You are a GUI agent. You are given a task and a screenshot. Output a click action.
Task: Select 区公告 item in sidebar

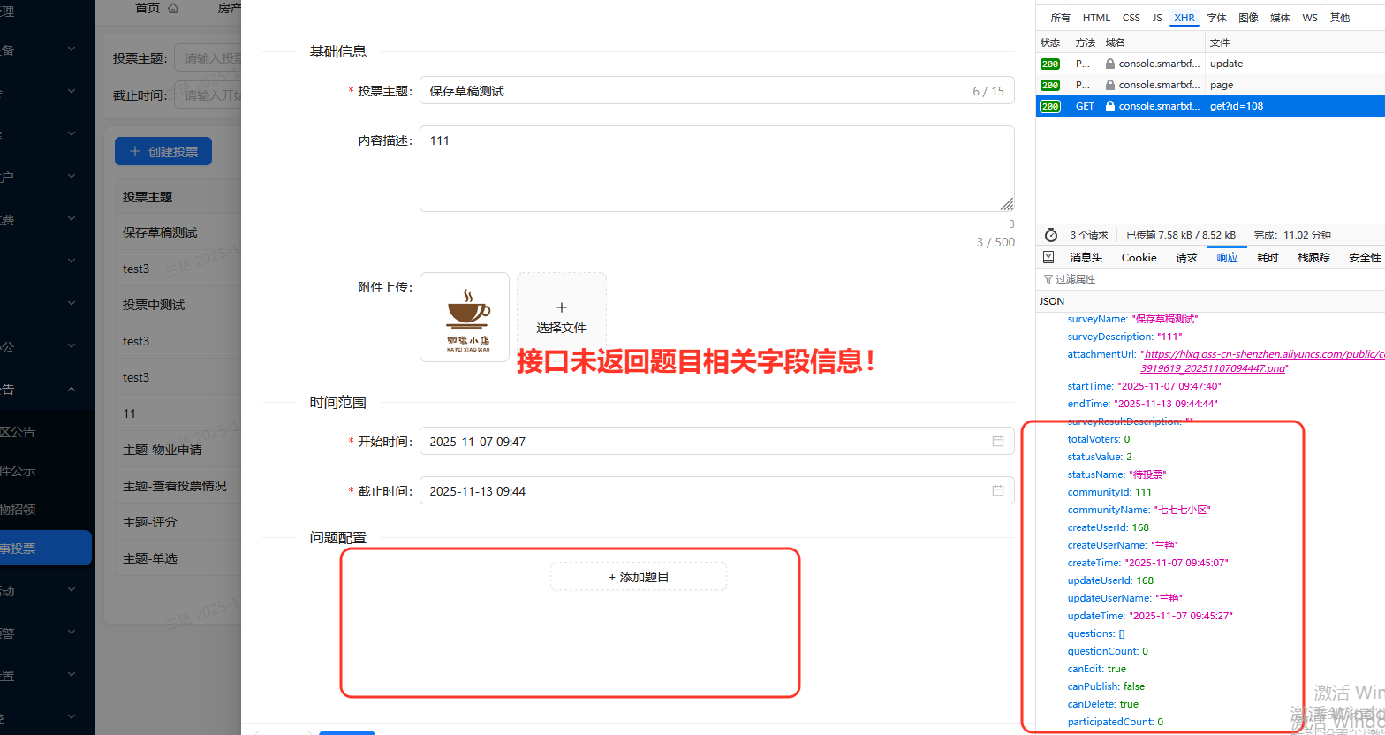(48, 432)
